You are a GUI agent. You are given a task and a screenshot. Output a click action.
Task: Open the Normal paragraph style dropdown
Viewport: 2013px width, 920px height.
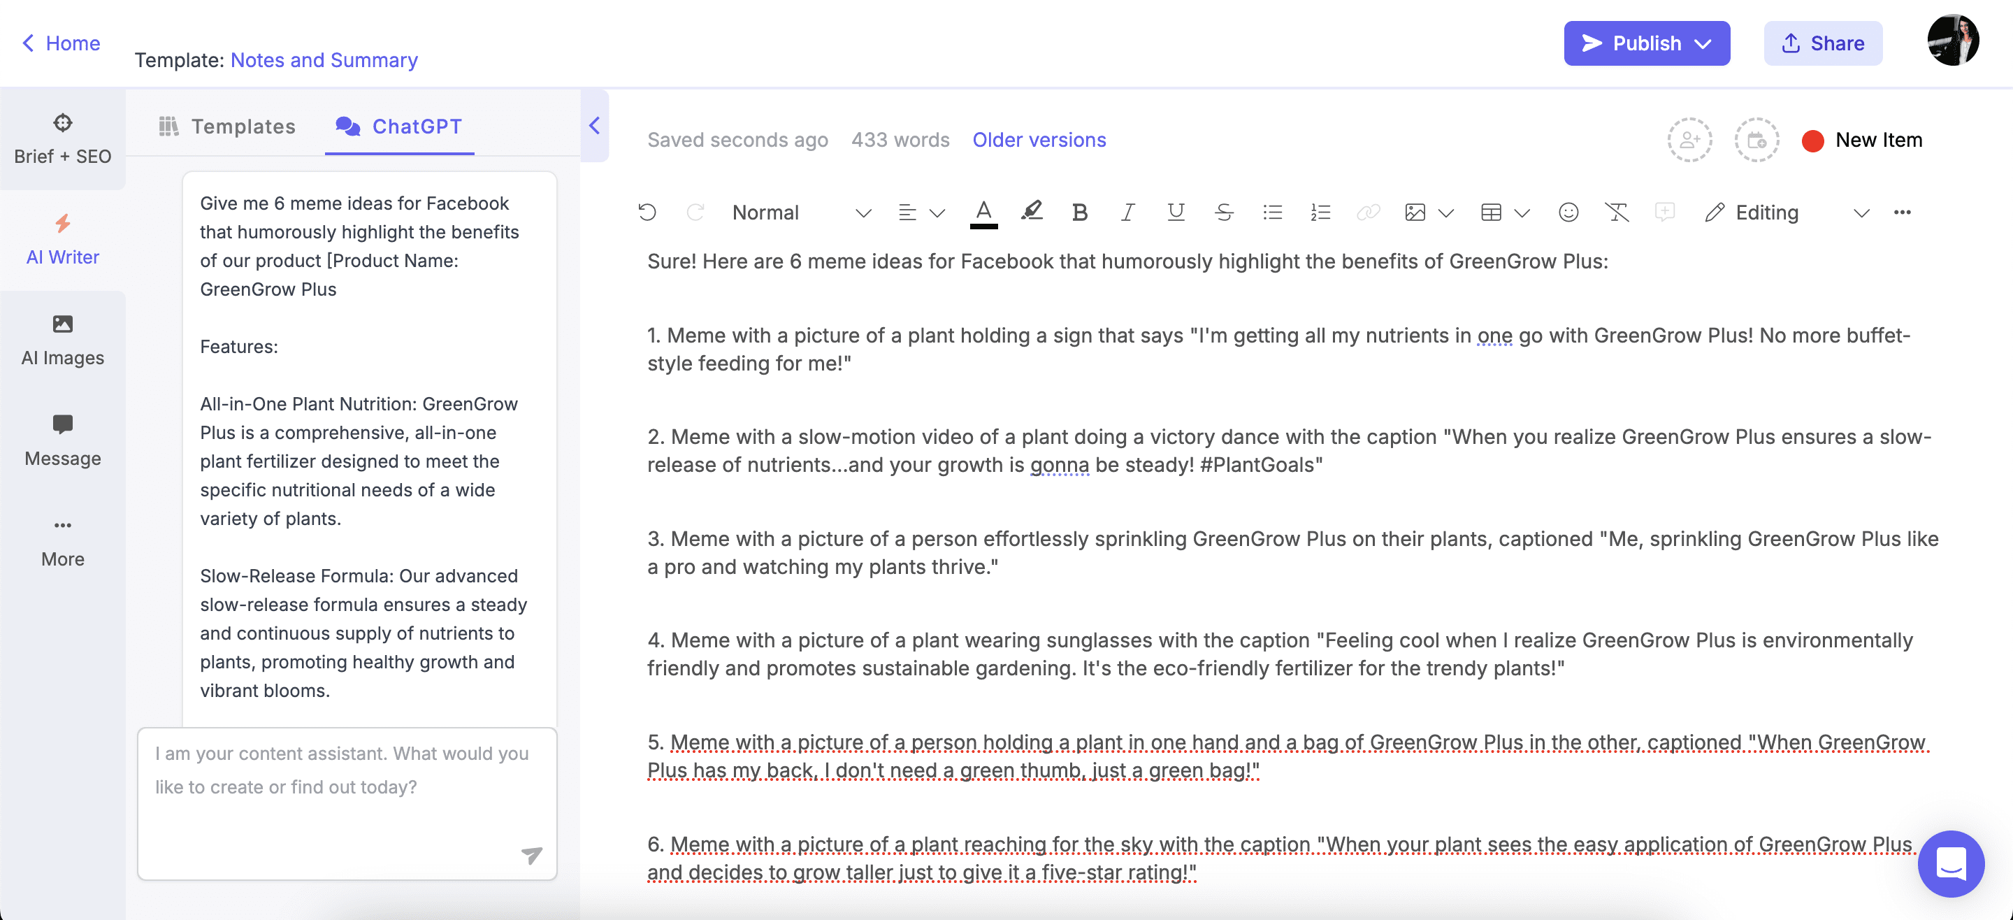coord(801,213)
